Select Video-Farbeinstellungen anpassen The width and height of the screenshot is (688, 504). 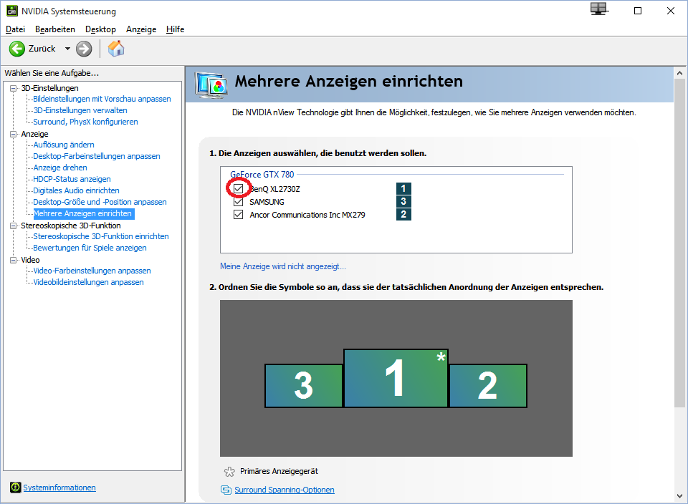click(x=92, y=271)
